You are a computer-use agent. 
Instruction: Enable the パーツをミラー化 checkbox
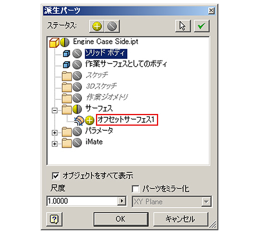click(x=136, y=189)
